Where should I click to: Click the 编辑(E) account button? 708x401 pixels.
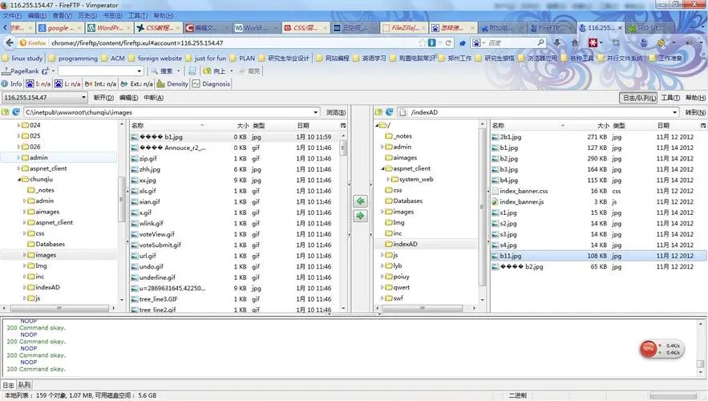[x=128, y=98]
